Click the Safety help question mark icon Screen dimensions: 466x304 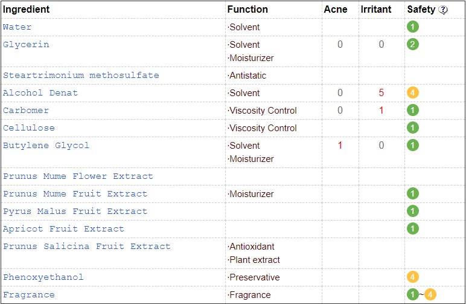click(443, 10)
